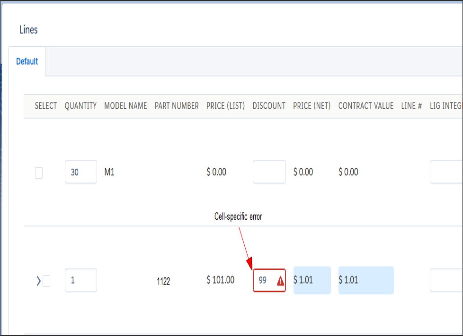Click the Discount column header
463x336 pixels.
(269, 106)
